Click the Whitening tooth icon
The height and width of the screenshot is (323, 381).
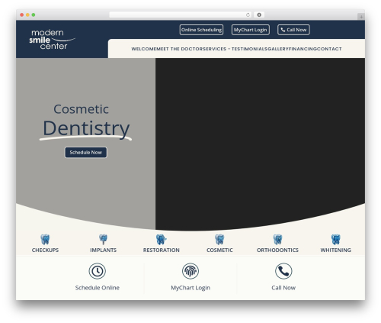coord(336,240)
